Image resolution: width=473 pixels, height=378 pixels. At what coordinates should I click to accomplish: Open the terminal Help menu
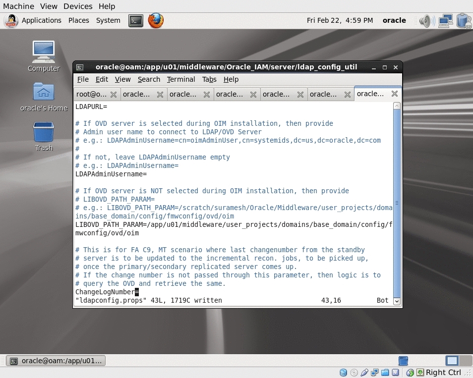pos(231,79)
